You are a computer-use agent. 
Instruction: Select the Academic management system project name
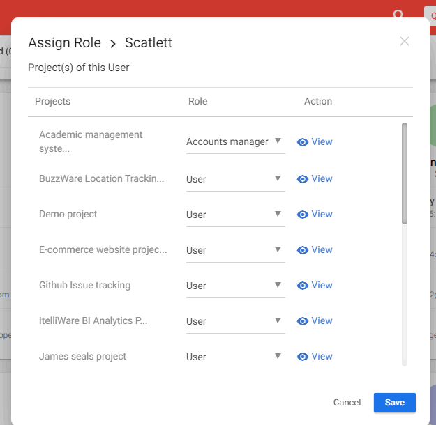click(x=91, y=141)
